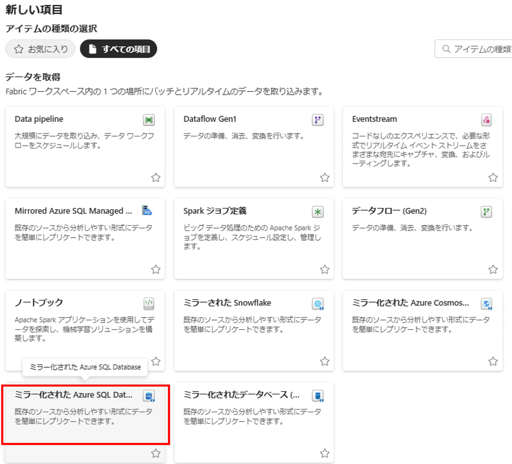Open ミラー化された Azure Cosmos card title

[410, 303]
